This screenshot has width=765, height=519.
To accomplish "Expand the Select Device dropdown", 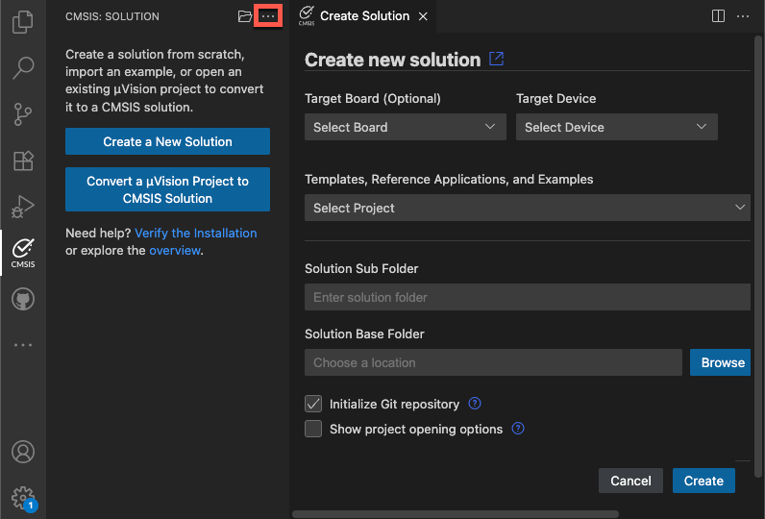I will point(617,127).
